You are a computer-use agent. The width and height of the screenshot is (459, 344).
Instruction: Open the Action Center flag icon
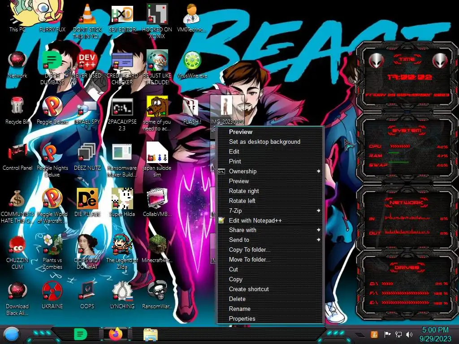coord(388,334)
